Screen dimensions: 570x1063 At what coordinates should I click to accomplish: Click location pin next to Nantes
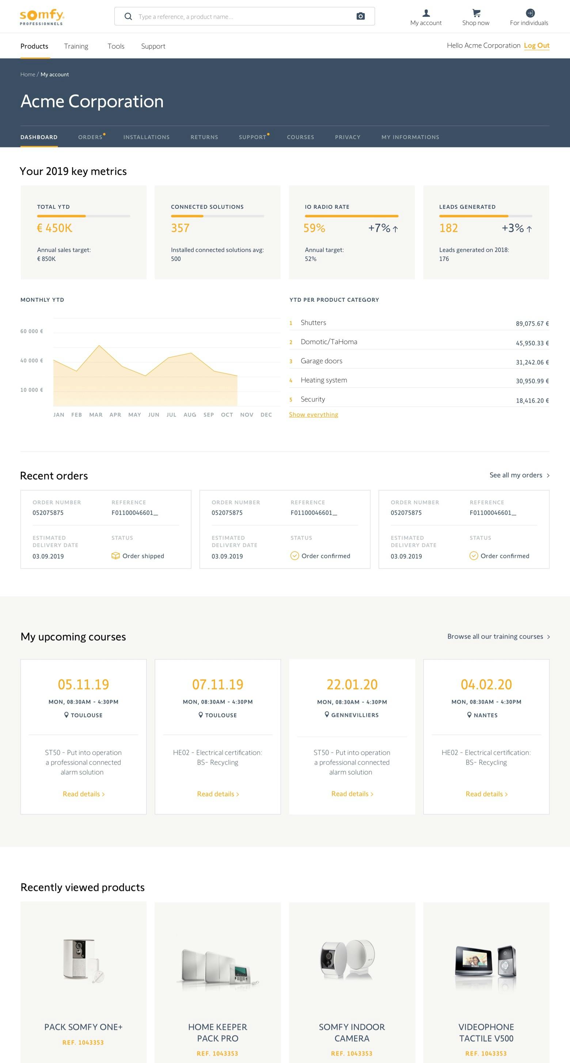469,715
